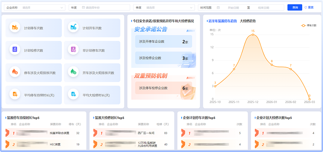Open the 计划停车次数 card
This screenshot has width=323, height=152.
(34, 28)
